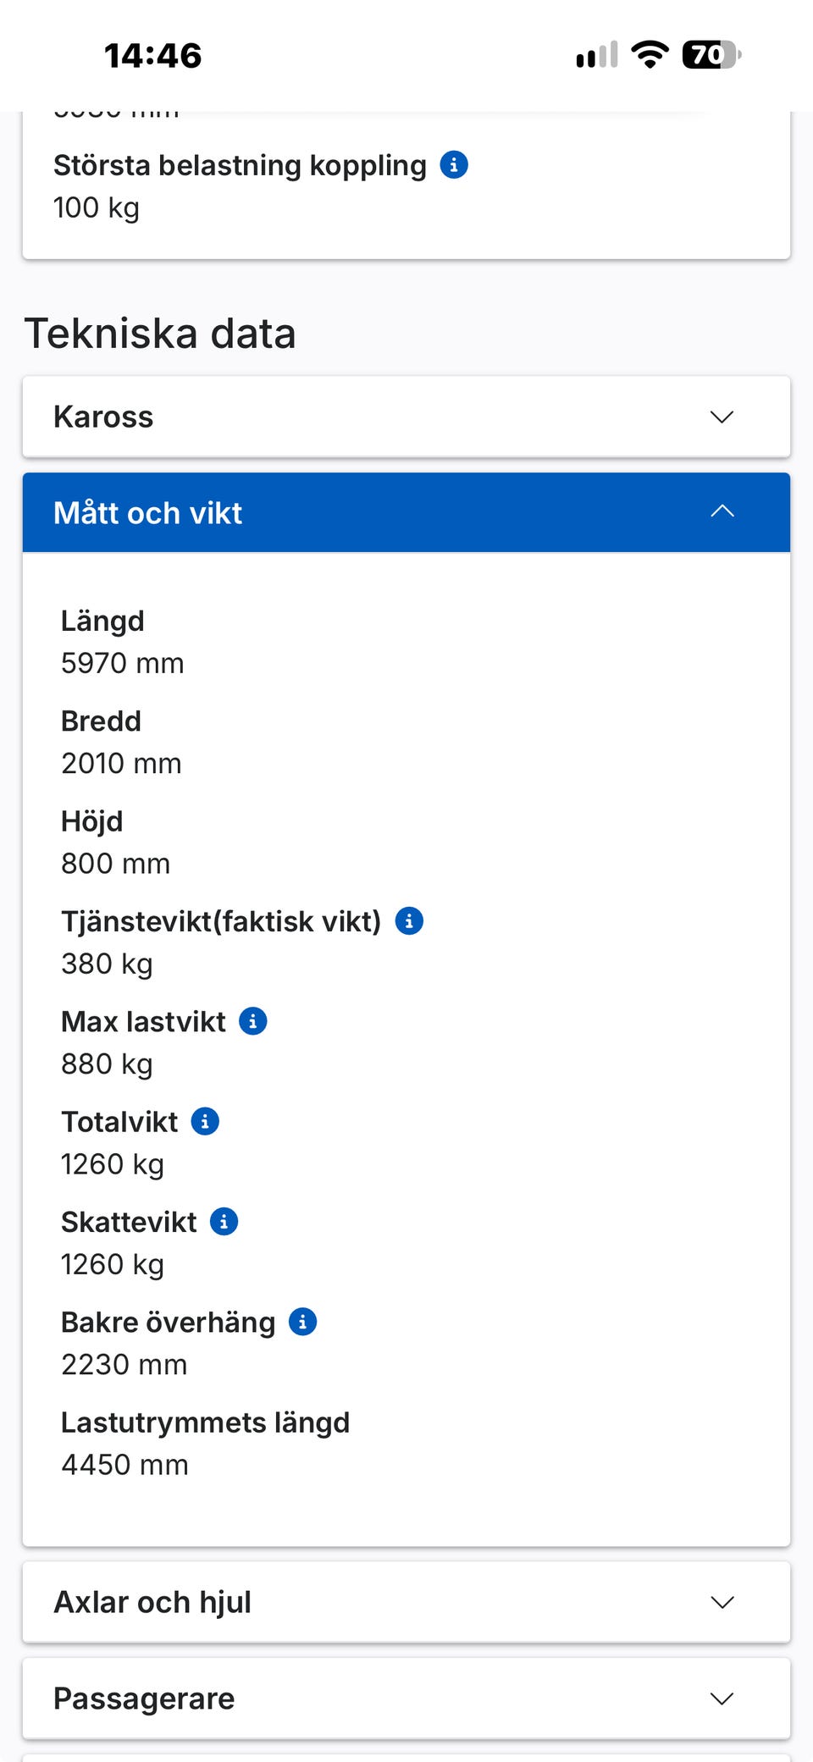Tap info icon beside Bakre överhäng
Image resolution: width=813 pixels, height=1762 pixels.
(x=302, y=1322)
